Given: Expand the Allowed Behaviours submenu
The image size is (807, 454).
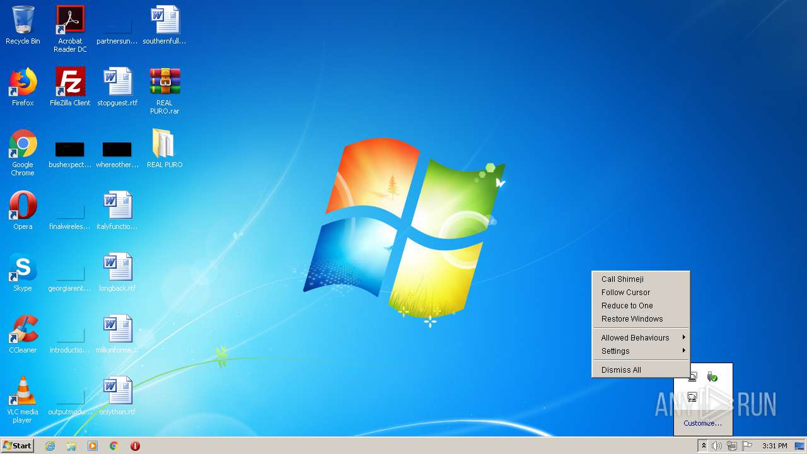Looking at the screenshot, I should [x=641, y=338].
